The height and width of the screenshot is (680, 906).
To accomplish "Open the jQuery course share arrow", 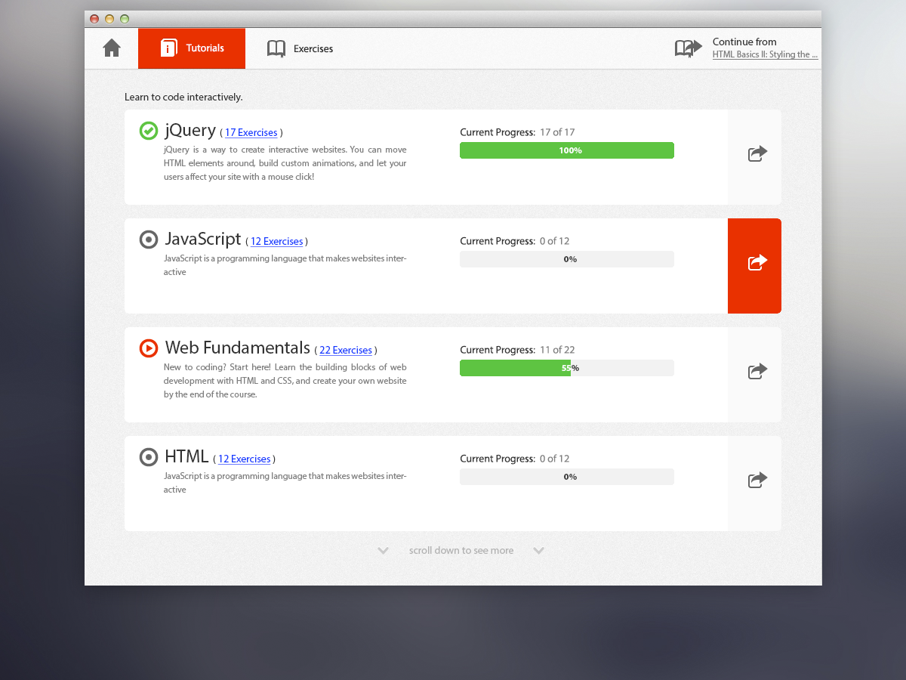I will coord(757,153).
